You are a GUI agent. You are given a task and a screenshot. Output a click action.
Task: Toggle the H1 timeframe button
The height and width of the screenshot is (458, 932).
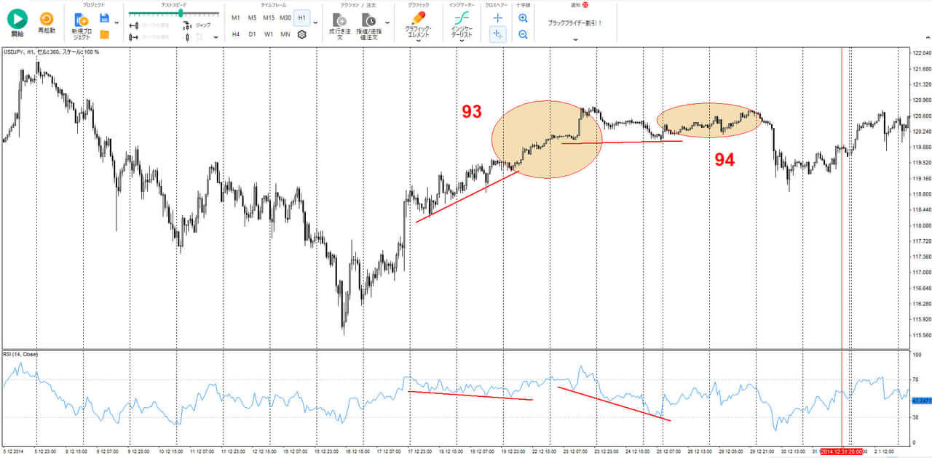click(301, 17)
